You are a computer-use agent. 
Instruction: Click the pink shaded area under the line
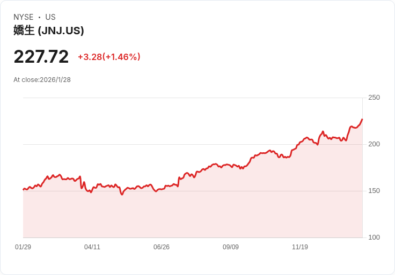215,209
